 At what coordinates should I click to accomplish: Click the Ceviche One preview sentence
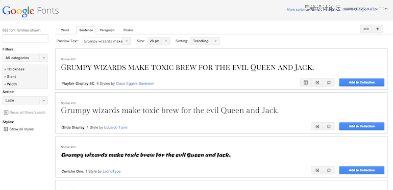(x=146, y=155)
